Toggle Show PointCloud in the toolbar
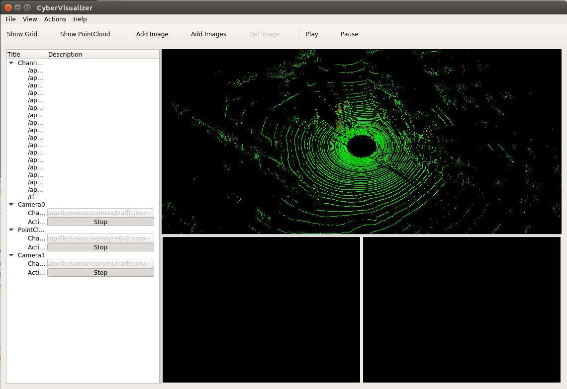 [85, 34]
